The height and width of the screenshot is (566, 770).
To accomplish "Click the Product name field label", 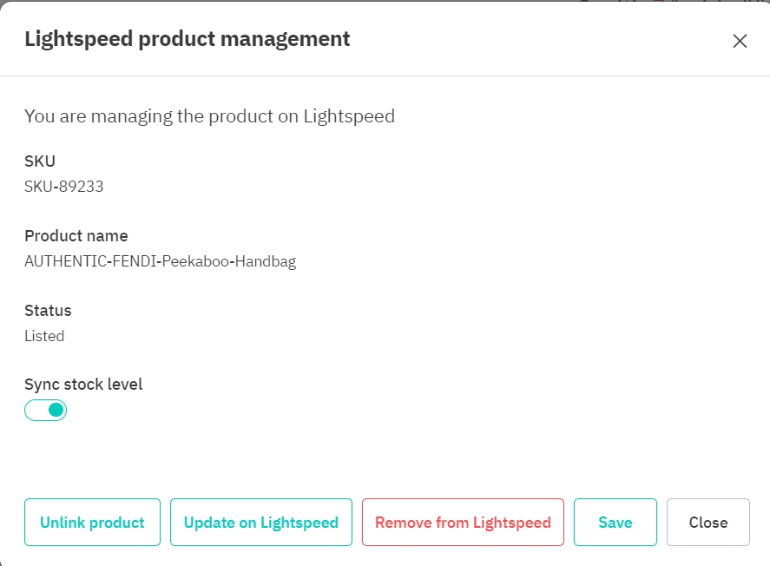I will (x=76, y=235).
